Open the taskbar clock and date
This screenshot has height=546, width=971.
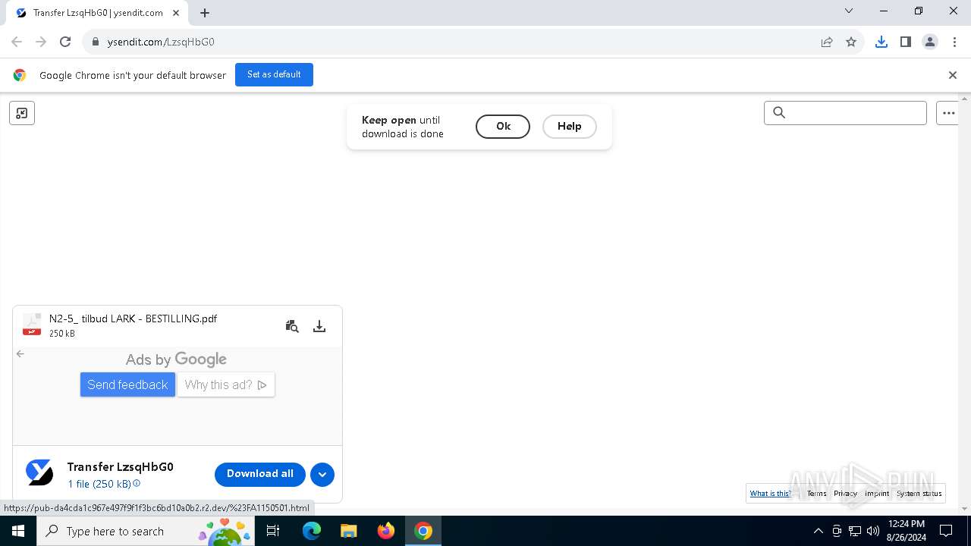click(x=906, y=531)
